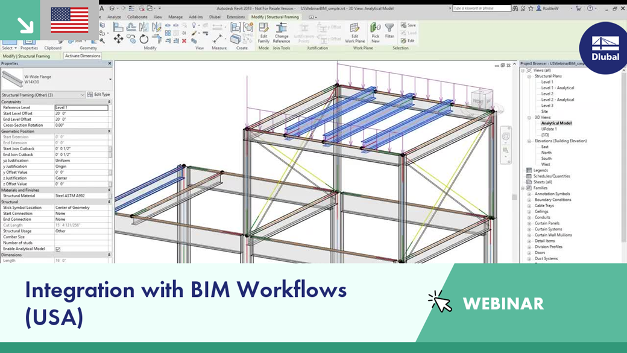Activate the Rotate tool
This screenshot has width=627, height=353.
point(144,39)
